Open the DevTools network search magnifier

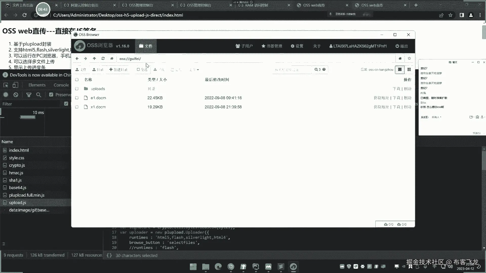(x=38, y=95)
